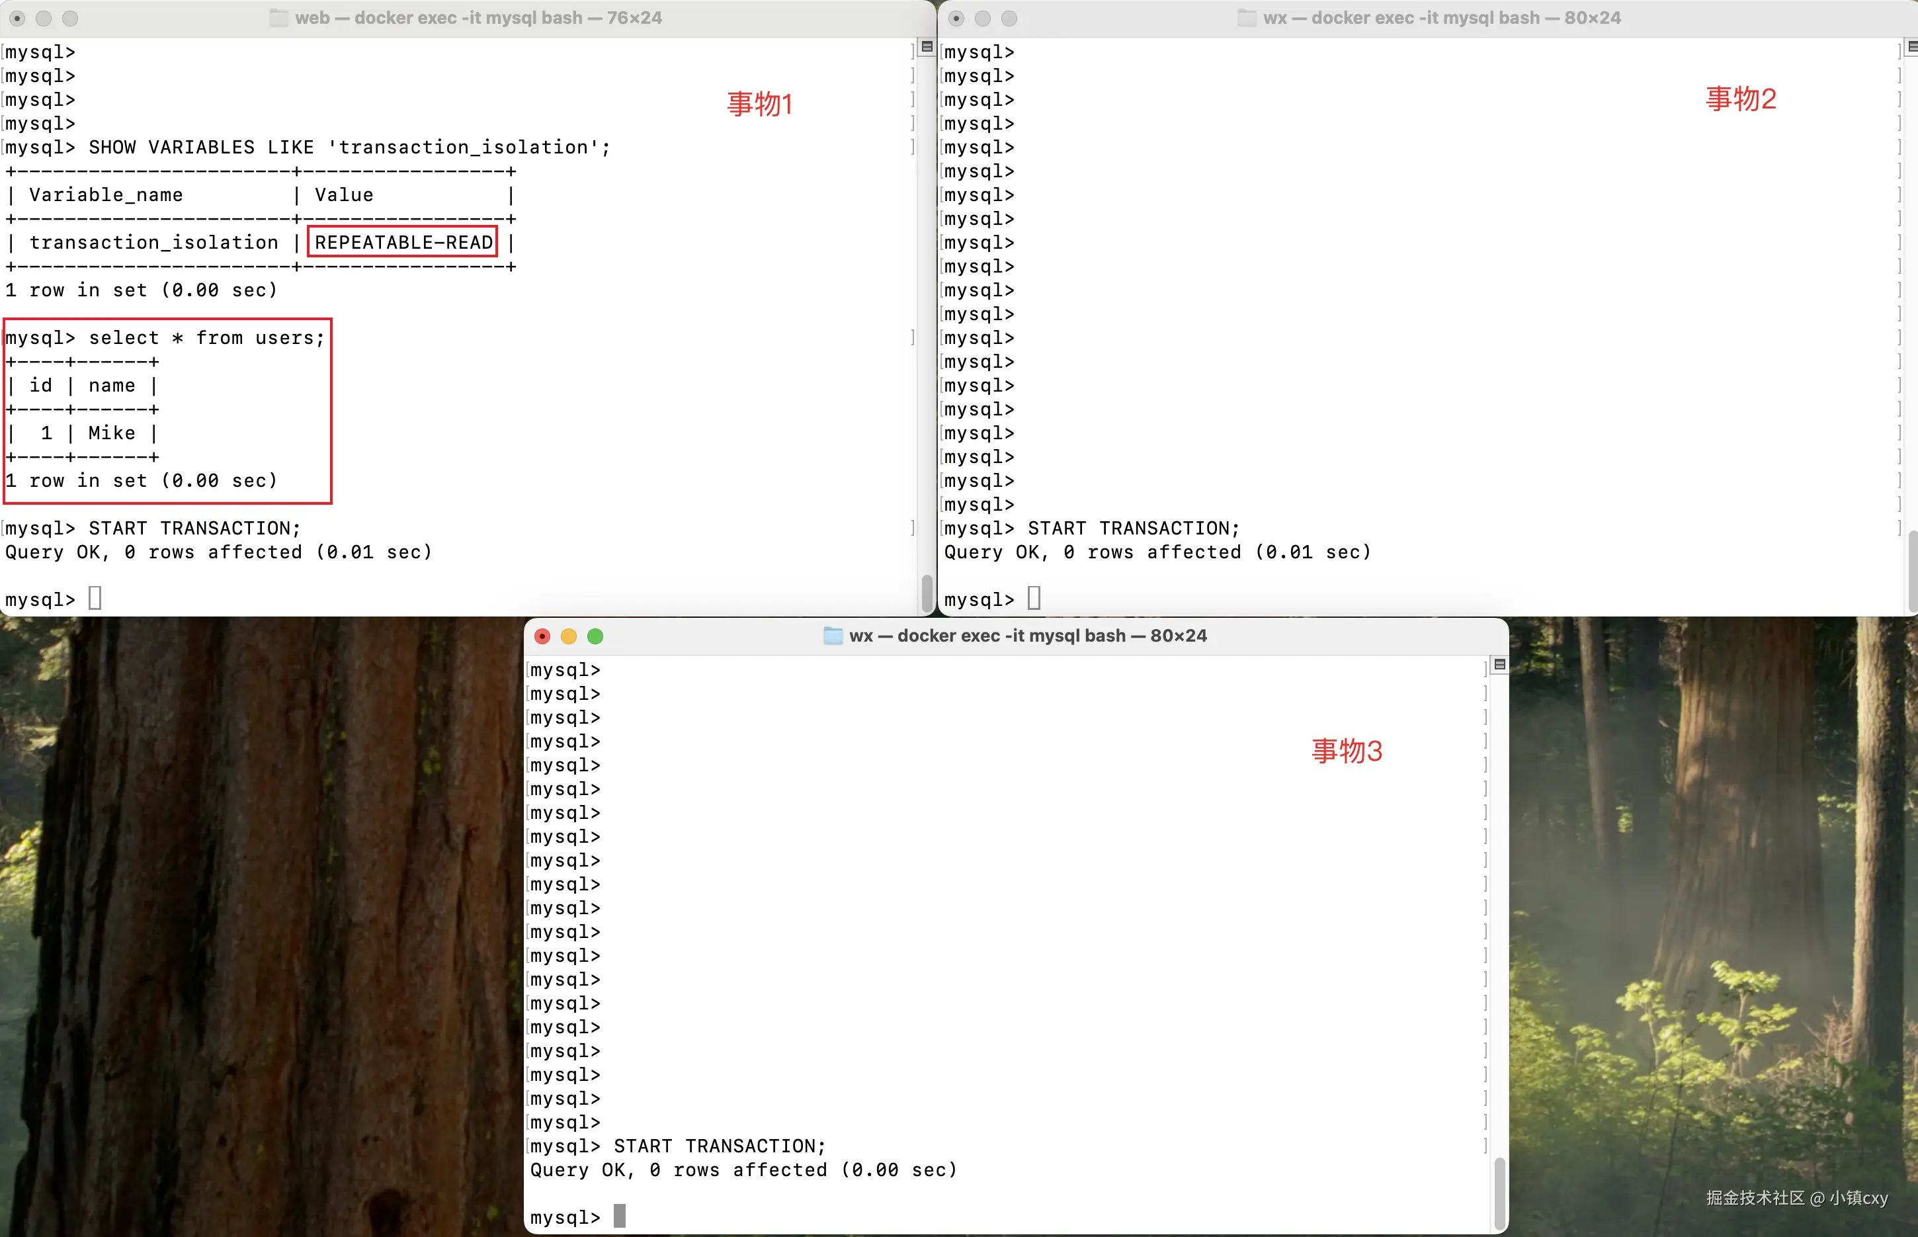Click folder icon in bottom wx terminal title
The height and width of the screenshot is (1237, 1918).
(833, 635)
